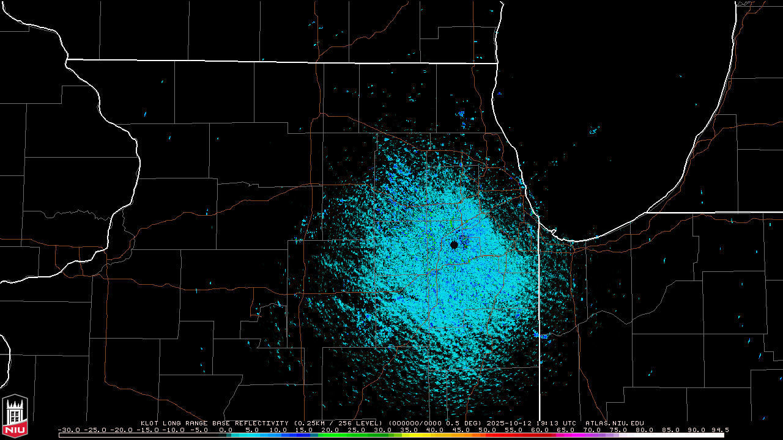
Task: Click the -30.0 label on the scale
Action: point(69,430)
